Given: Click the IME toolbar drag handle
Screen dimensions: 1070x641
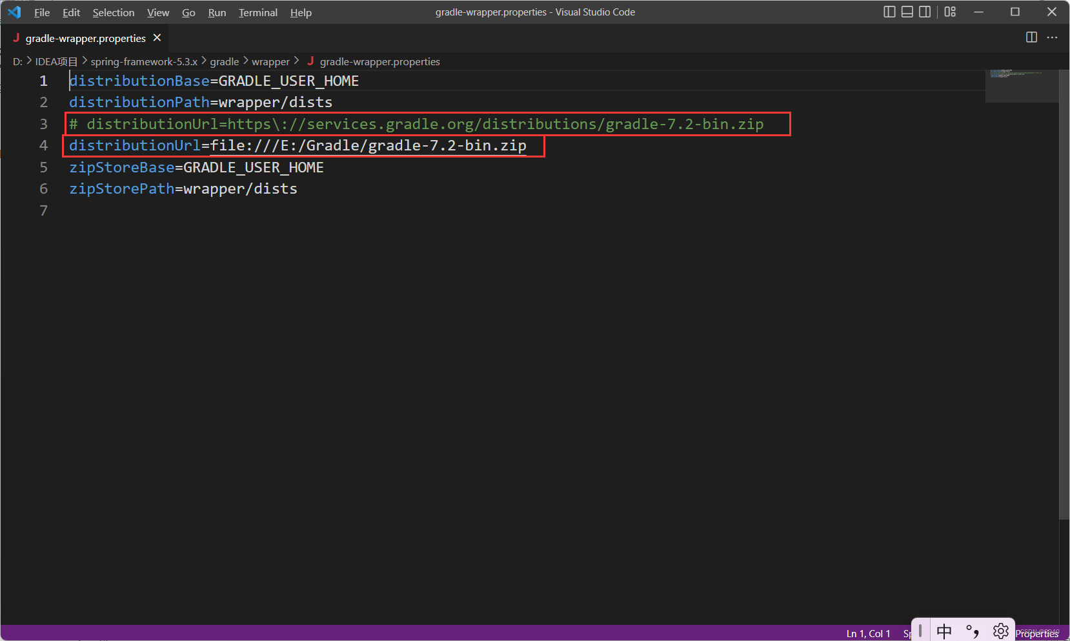Looking at the screenshot, I should tap(920, 631).
